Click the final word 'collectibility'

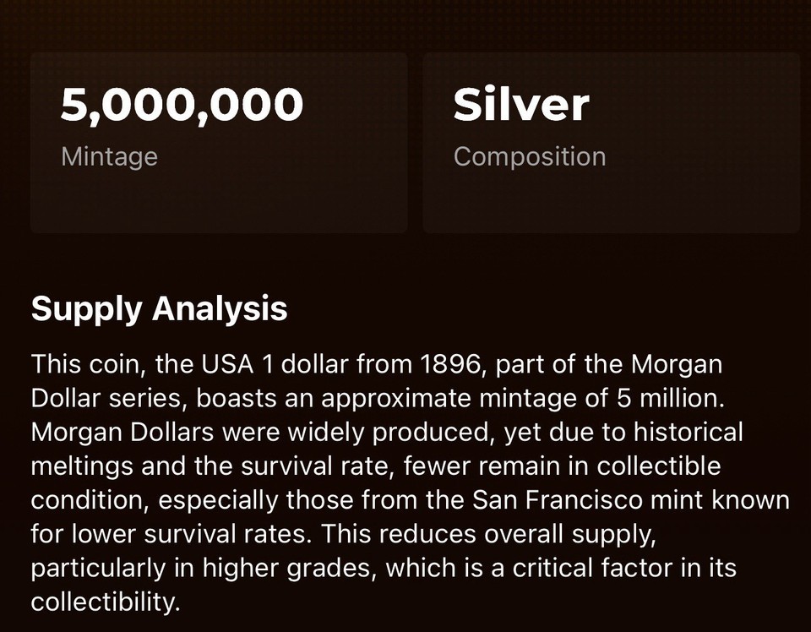[102, 602]
